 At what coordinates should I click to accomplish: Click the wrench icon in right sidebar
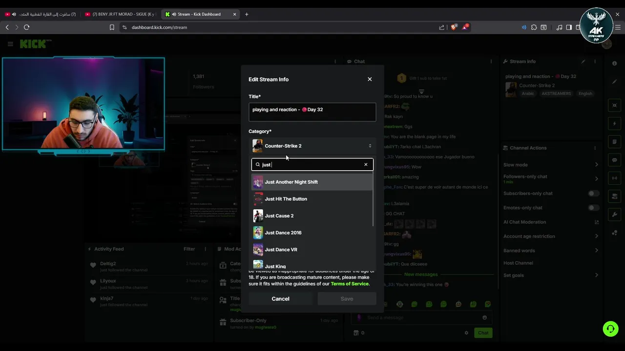(614, 214)
